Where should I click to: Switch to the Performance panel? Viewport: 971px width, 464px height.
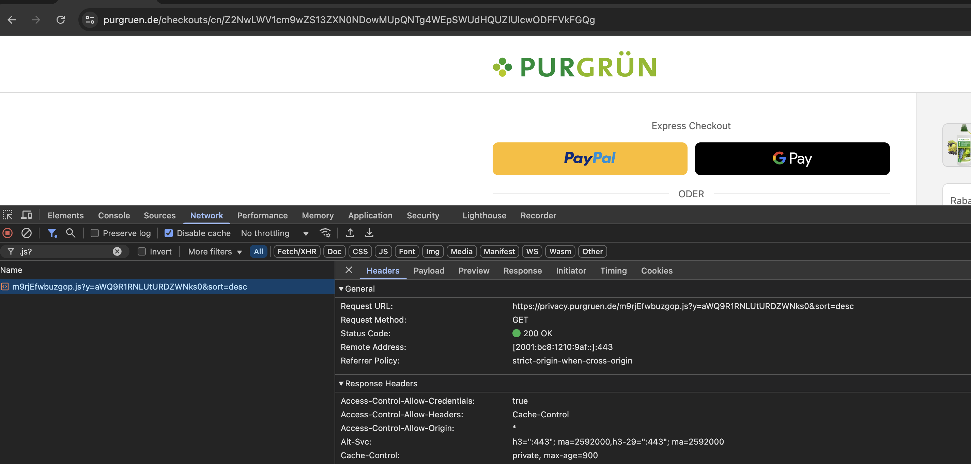coord(262,215)
